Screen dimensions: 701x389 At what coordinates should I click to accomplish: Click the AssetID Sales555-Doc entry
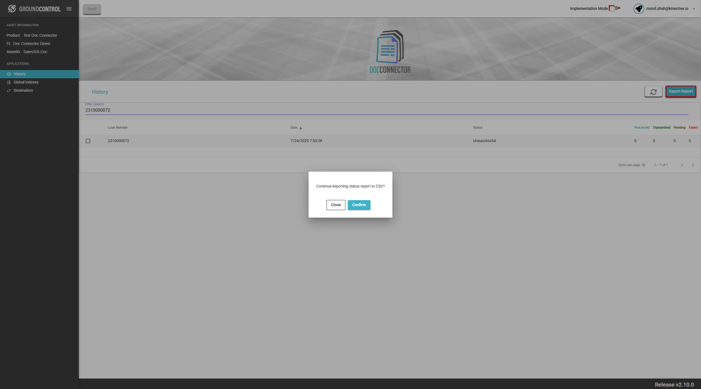(x=27, y=52)
